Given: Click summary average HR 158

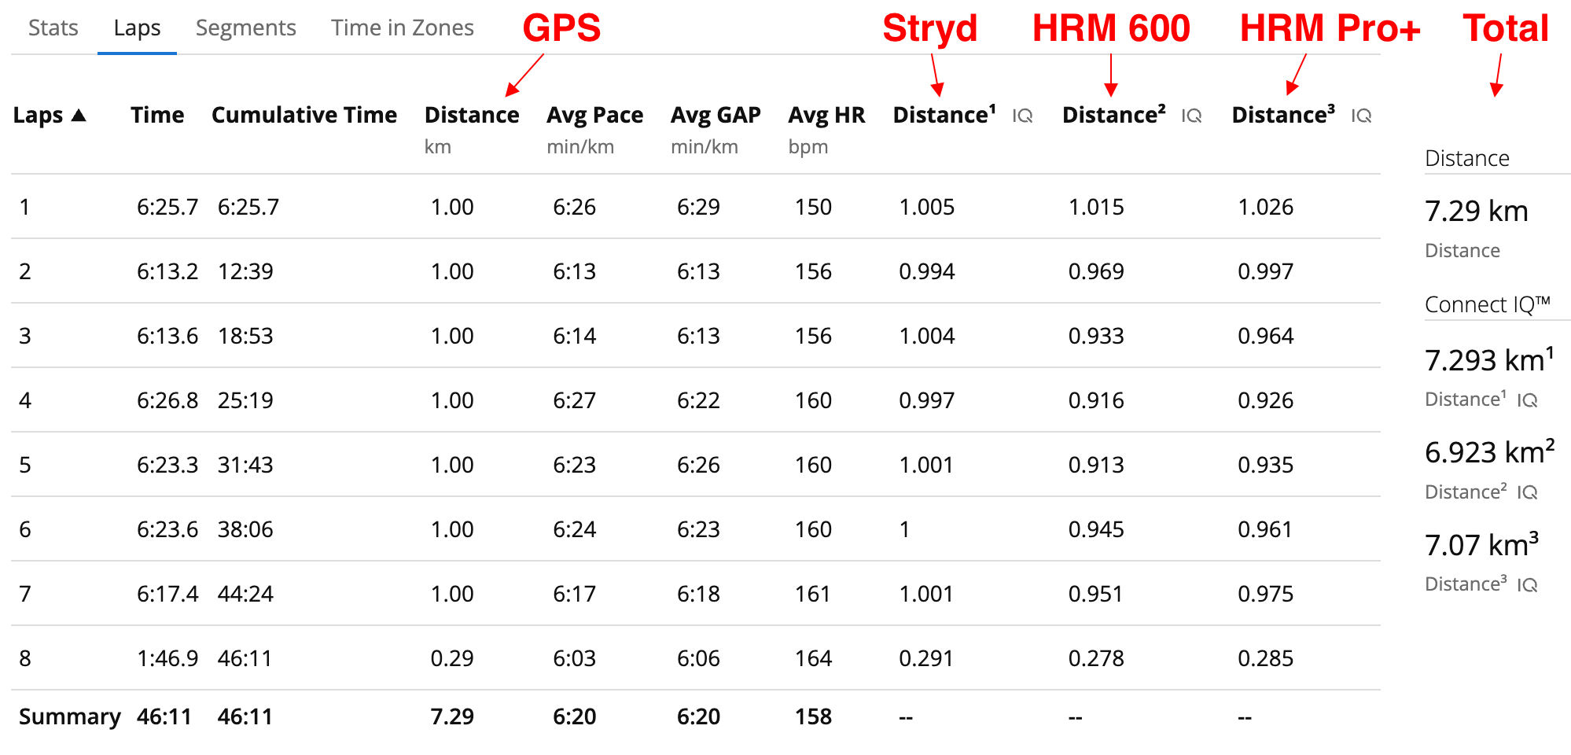Looking at the screenshot, I should click(813, 716).
